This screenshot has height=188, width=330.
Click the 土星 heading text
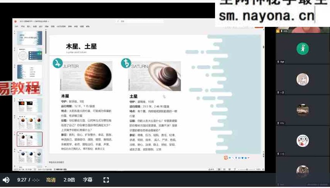tap(133, 96)
